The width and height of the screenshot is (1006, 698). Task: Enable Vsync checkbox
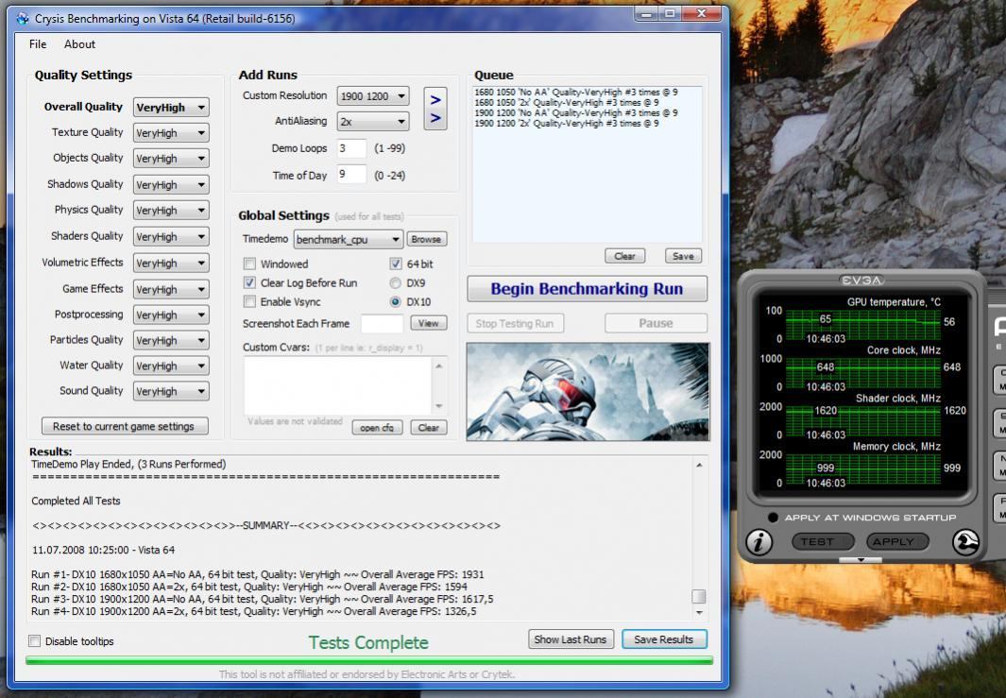(249, 301)
